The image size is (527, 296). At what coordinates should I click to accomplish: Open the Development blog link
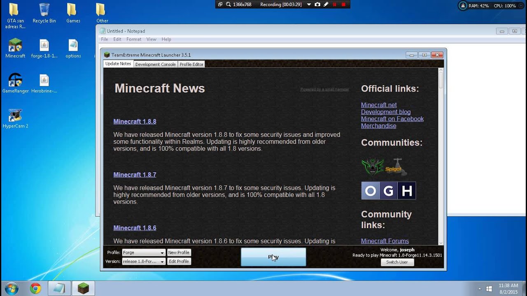386,112
